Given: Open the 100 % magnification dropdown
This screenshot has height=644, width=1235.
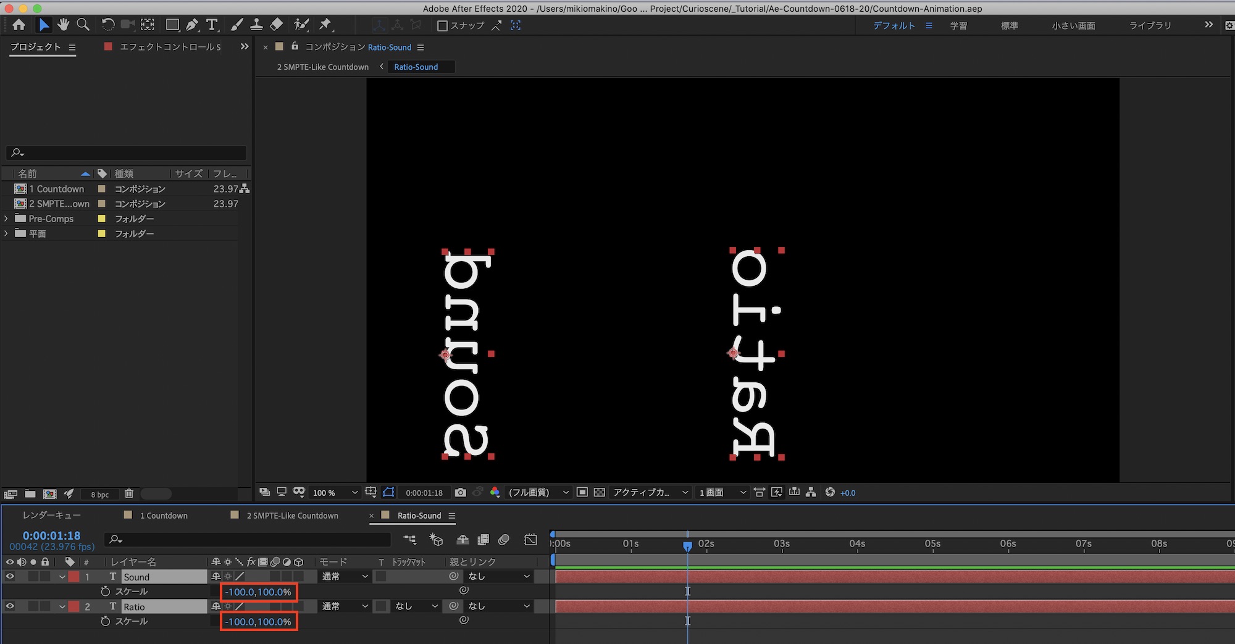Looking at the screenshot, I should (335, 492).
